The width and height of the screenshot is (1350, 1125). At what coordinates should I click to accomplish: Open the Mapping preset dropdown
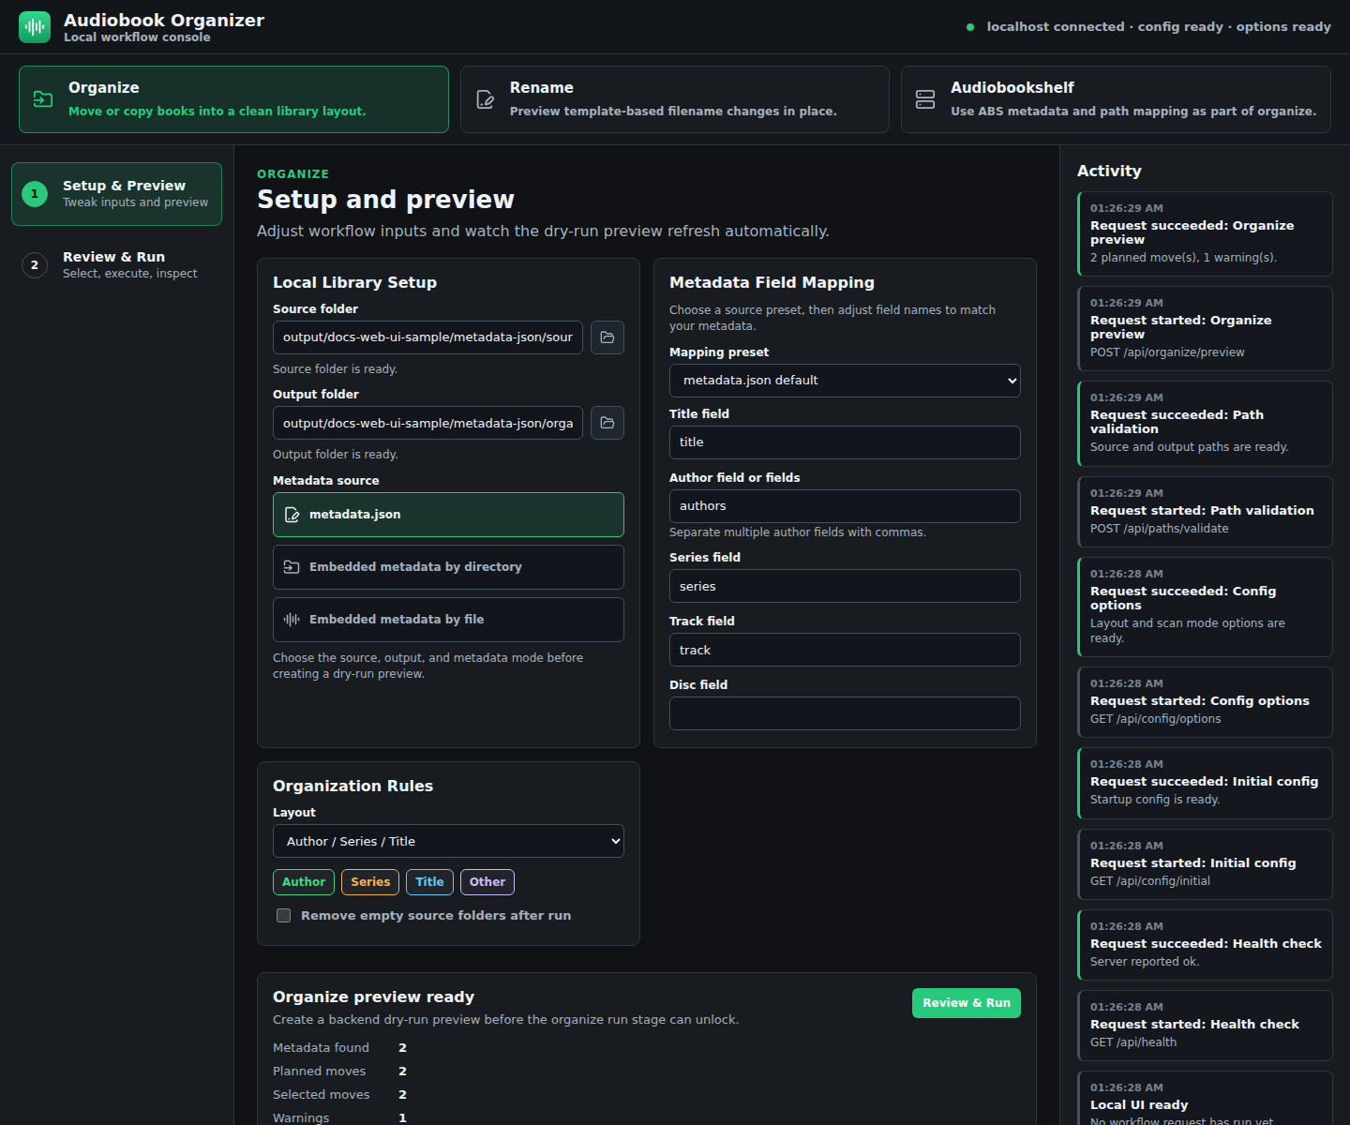tap(845, 381)
